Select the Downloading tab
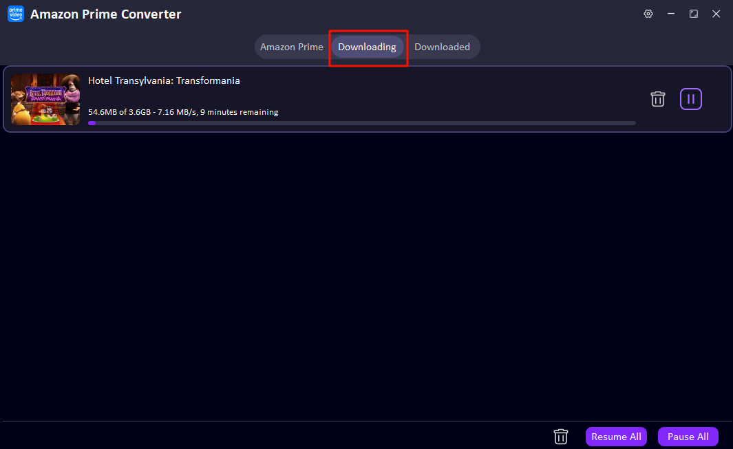Viewport: 733px width, 449px height. click(x=368, y=47)
